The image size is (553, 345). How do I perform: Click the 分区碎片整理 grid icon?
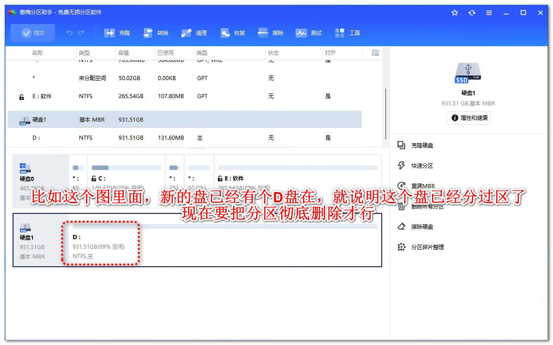coord(401,247)
